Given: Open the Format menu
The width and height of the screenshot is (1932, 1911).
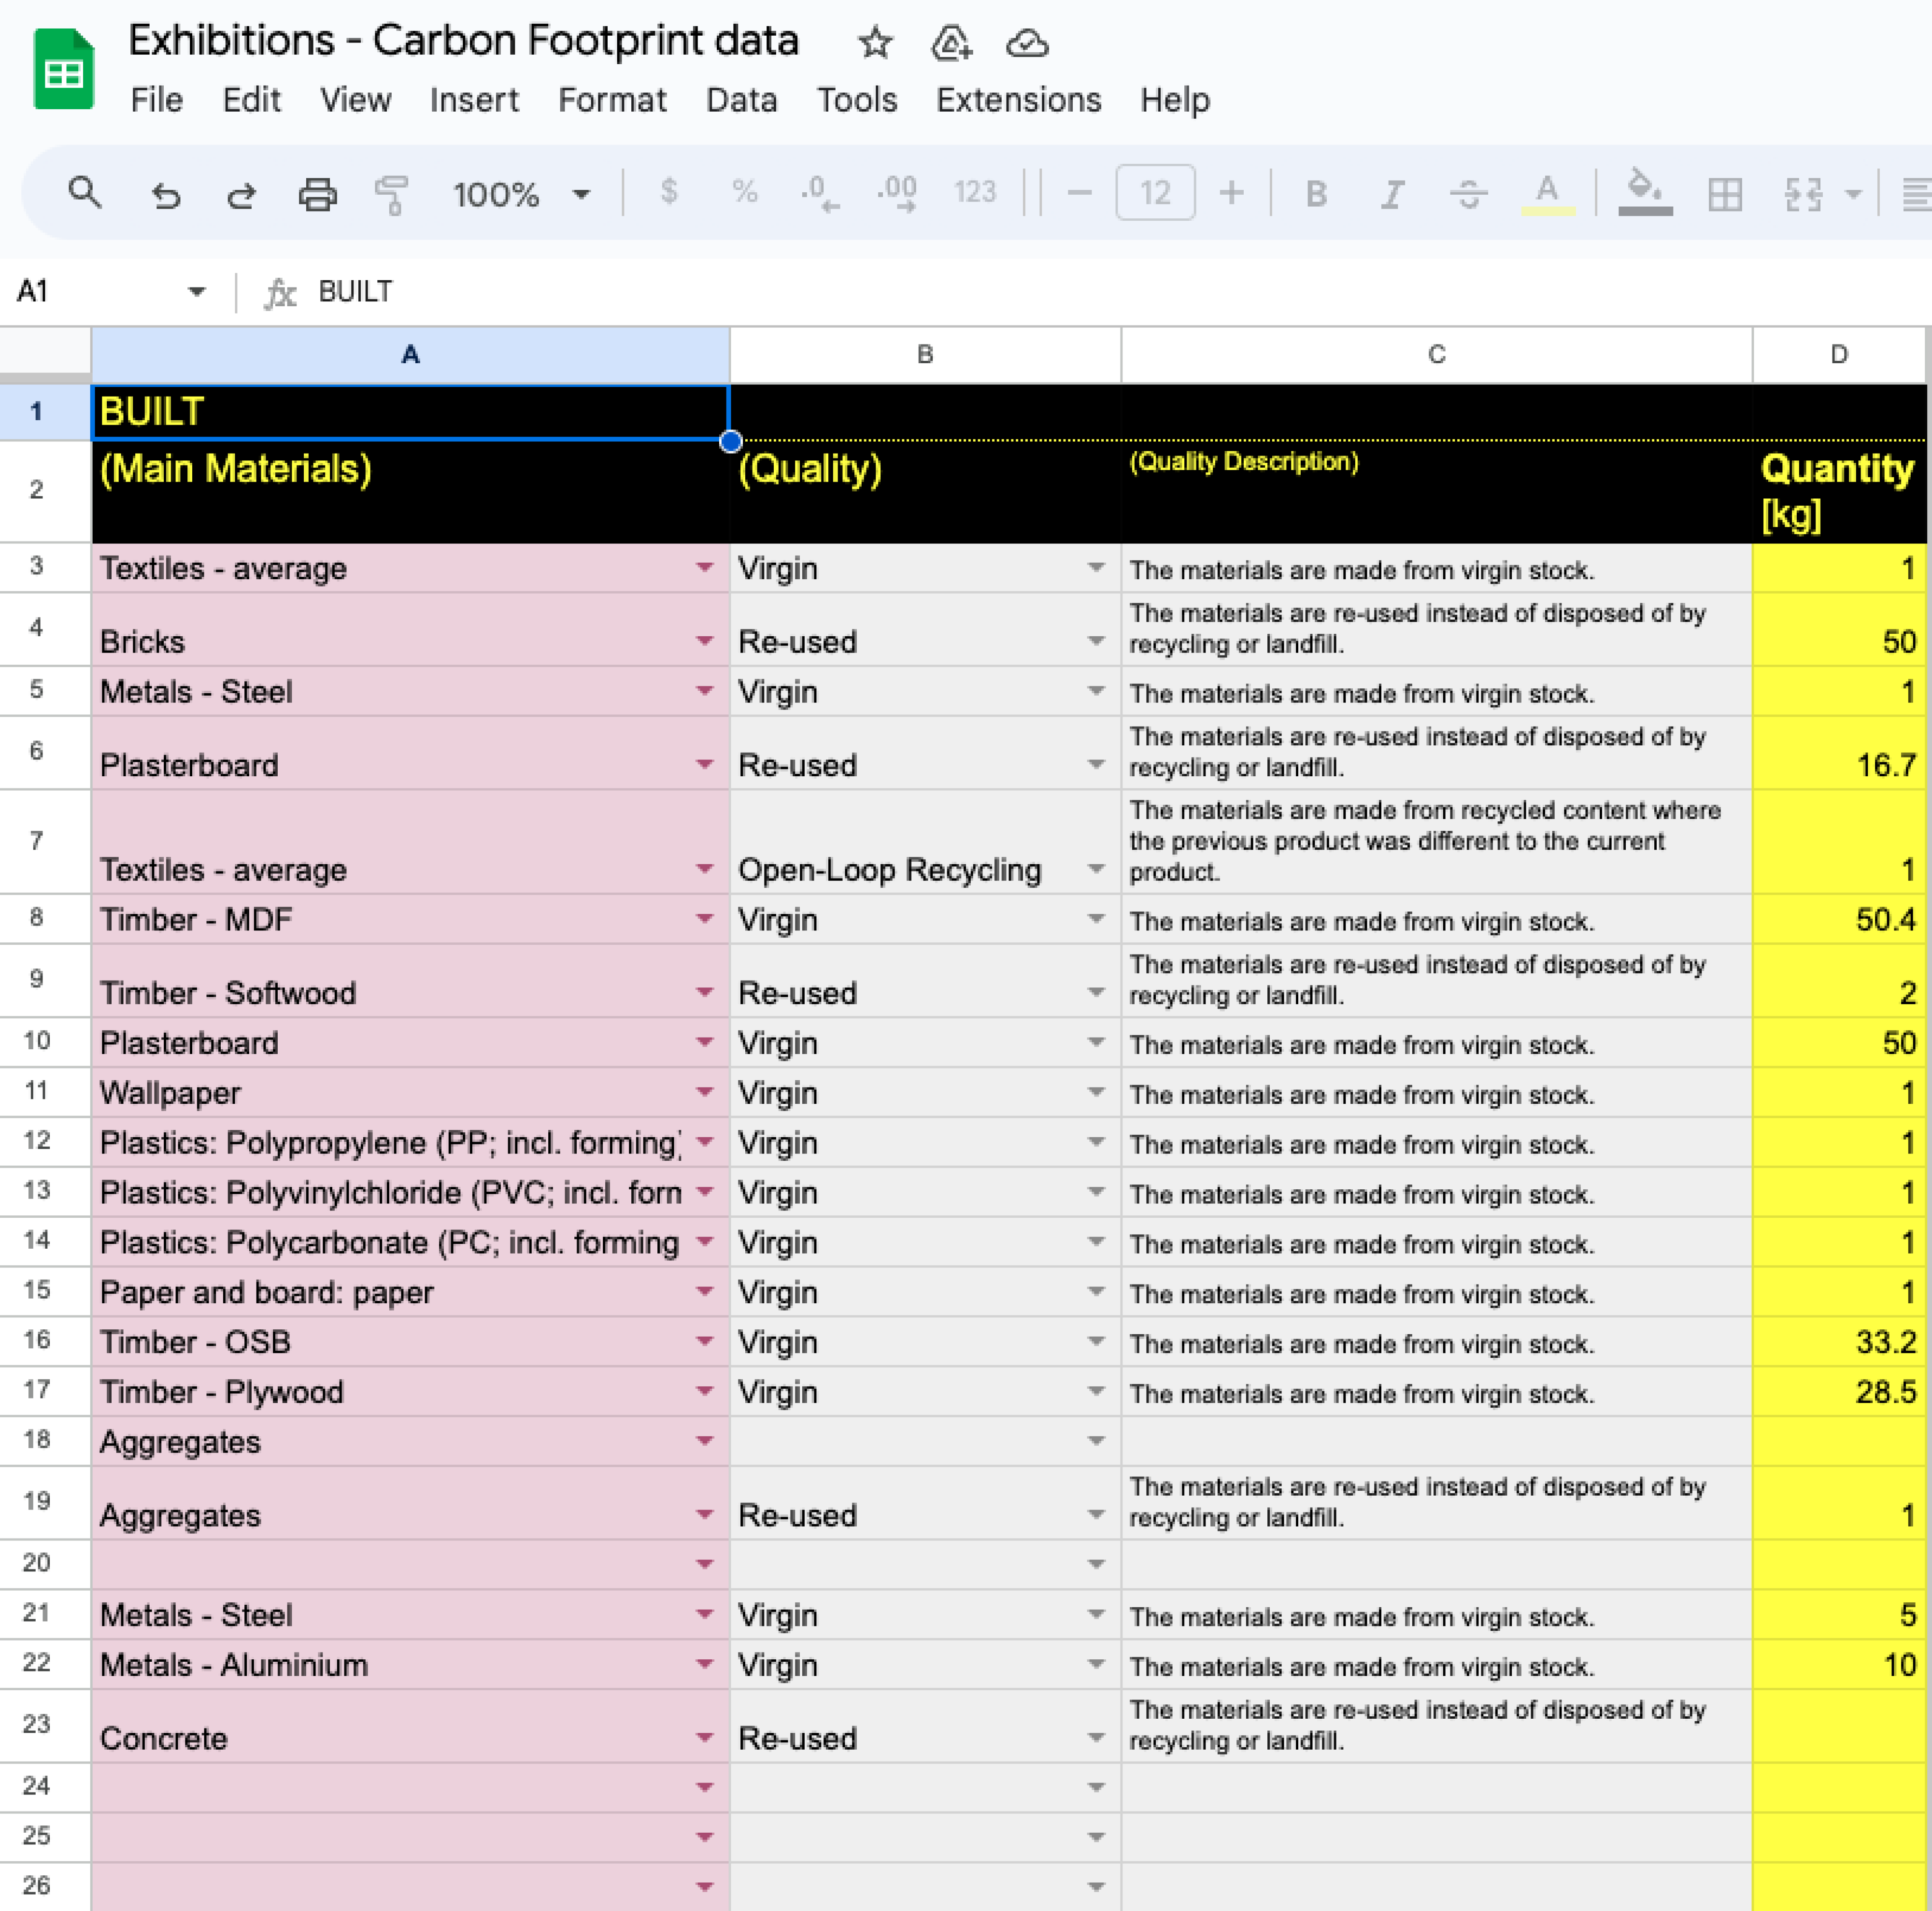Looking at the screenshot, I should [x=611, y=100].
